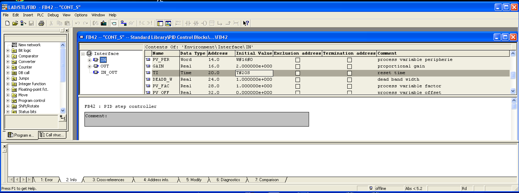The height and width of the screenshot is (193, 519).
Task: Click the Print toolbar icon
Action: click(41, 23)
